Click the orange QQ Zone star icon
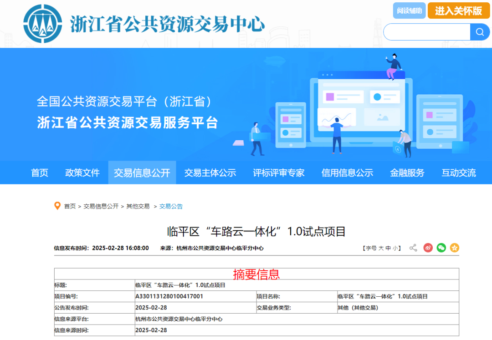The image size is (492, 340). 454,248
